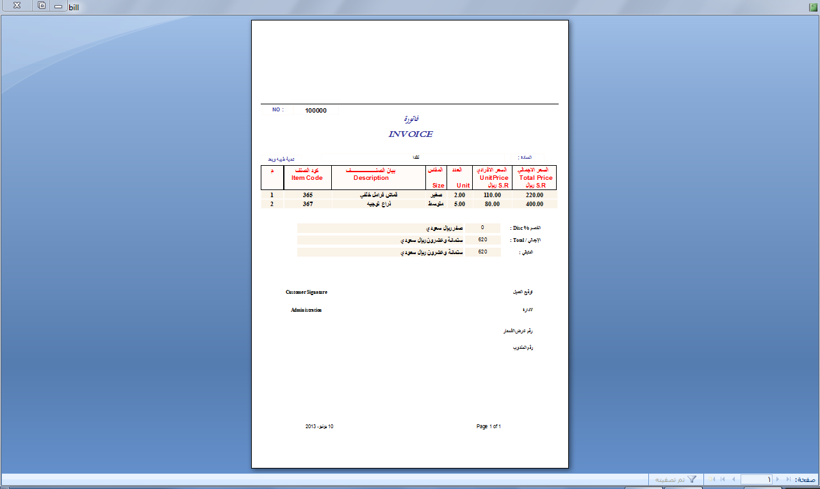Image resolution: width=820 pixels, height=489 pixels.
Task: Click the 400.00 total price value
Action: pos(534,204)
